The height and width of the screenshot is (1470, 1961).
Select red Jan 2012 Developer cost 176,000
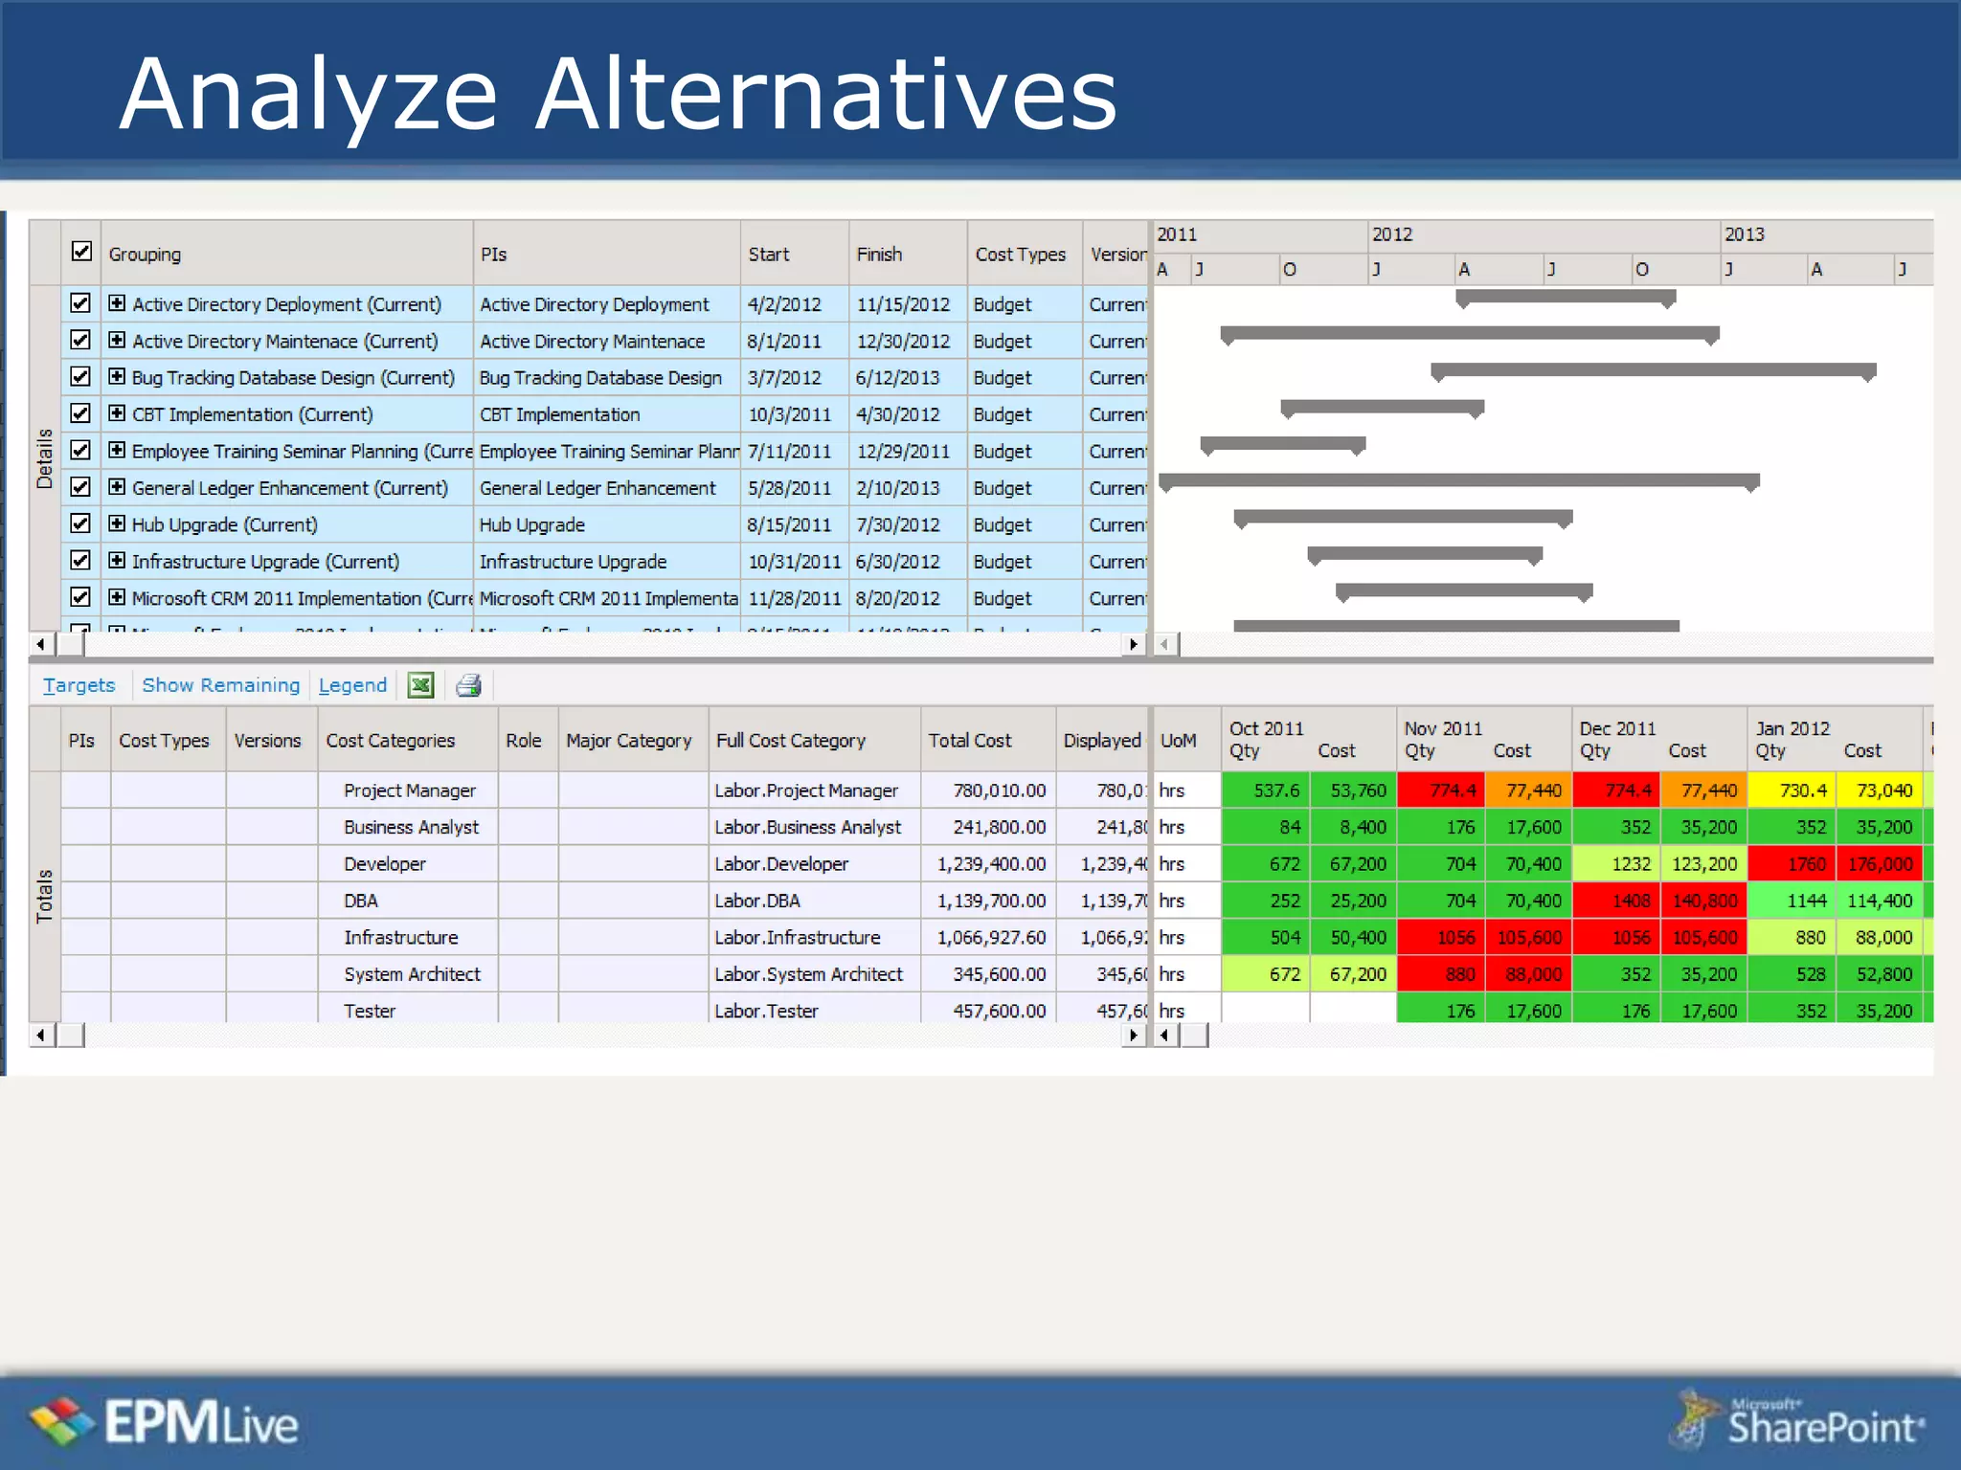[x=1880, y=863]
